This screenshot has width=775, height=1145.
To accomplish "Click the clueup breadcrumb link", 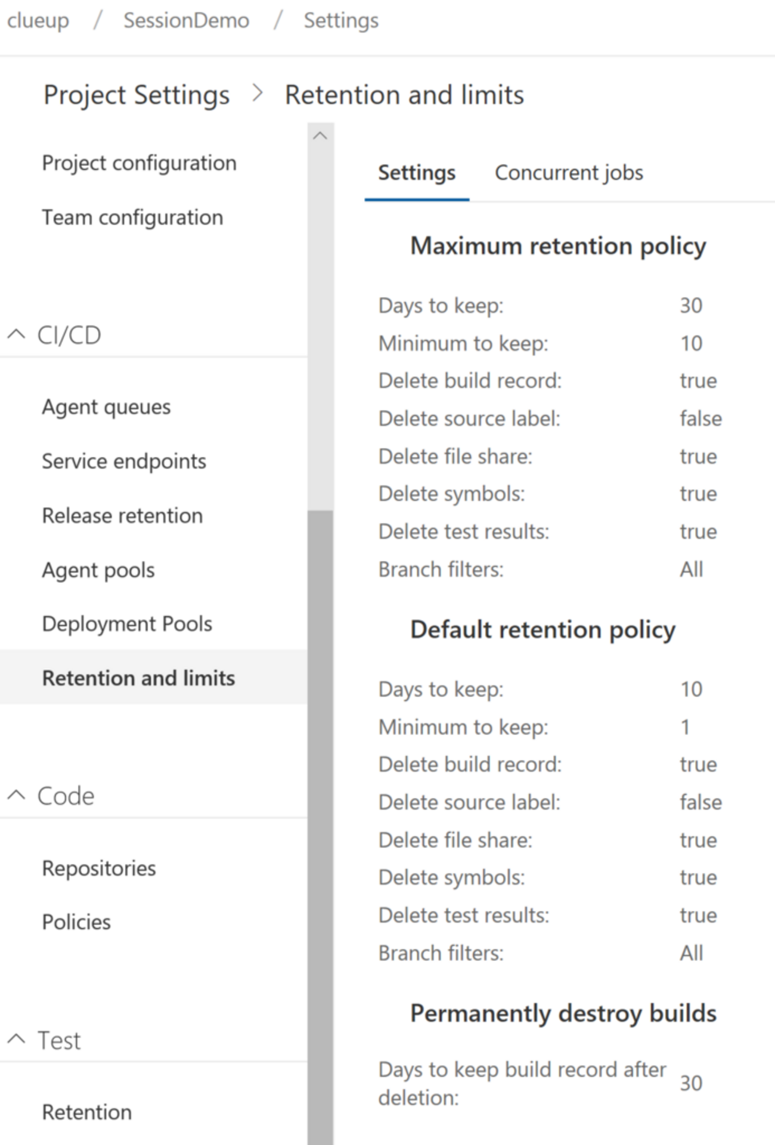I will tap(38, 21).
